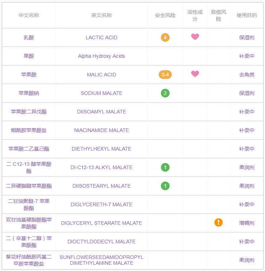This screenshot has width=265, height=271.
Task: Click the orange 3-4 safety risk badge
Action: point(165,75)
